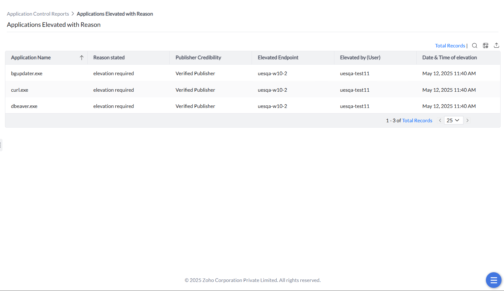The width and height of the screenshot is (504, 291).
Task: Click Total Records link in pagination bar
Action: click(417, 120)
